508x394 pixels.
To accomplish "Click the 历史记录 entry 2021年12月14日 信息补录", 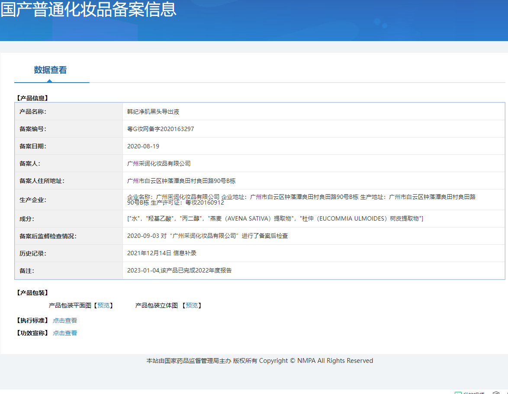I will (x=162, y=253).
